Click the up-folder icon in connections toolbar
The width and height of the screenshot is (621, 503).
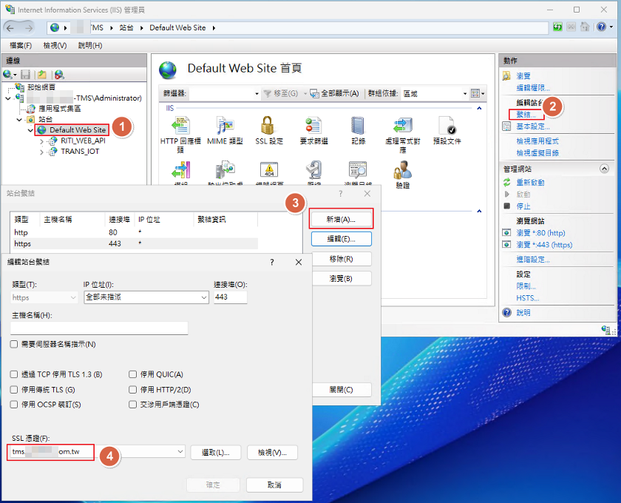coord(42,74)
